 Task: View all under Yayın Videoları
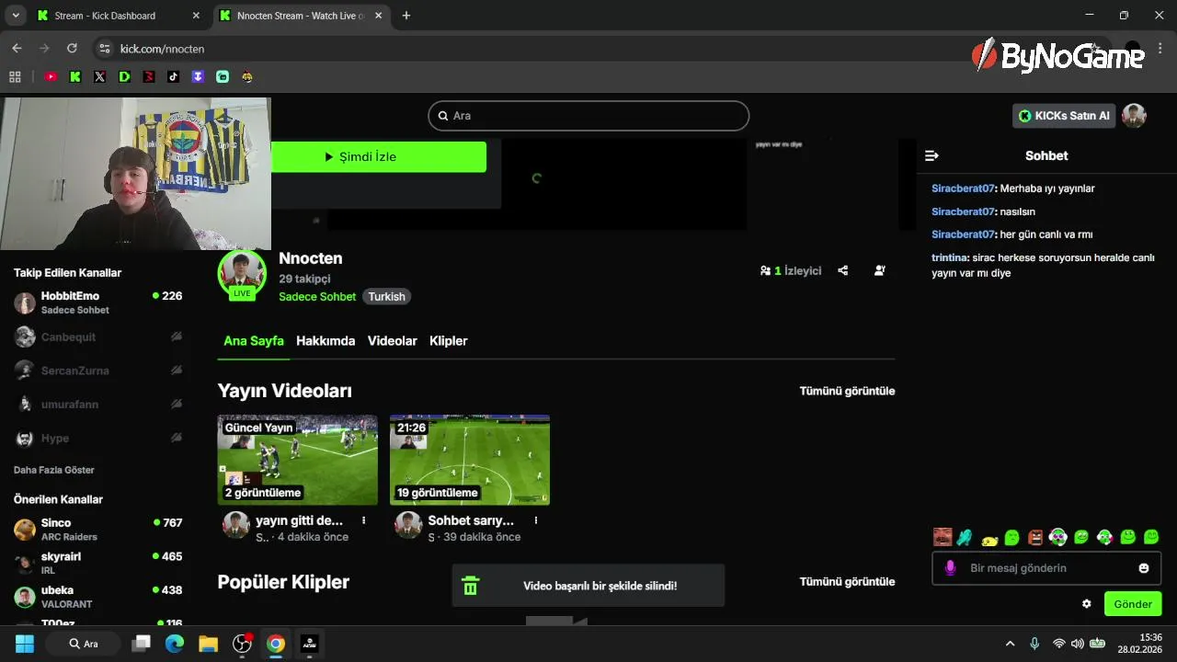coord(847,391)
